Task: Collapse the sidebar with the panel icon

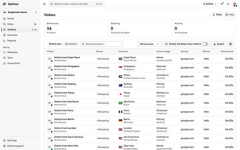Action: [x=44, y=4]
